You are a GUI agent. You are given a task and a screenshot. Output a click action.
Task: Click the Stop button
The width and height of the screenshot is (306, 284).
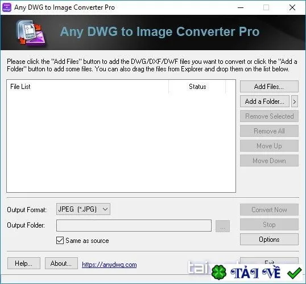tap(269, 224)
